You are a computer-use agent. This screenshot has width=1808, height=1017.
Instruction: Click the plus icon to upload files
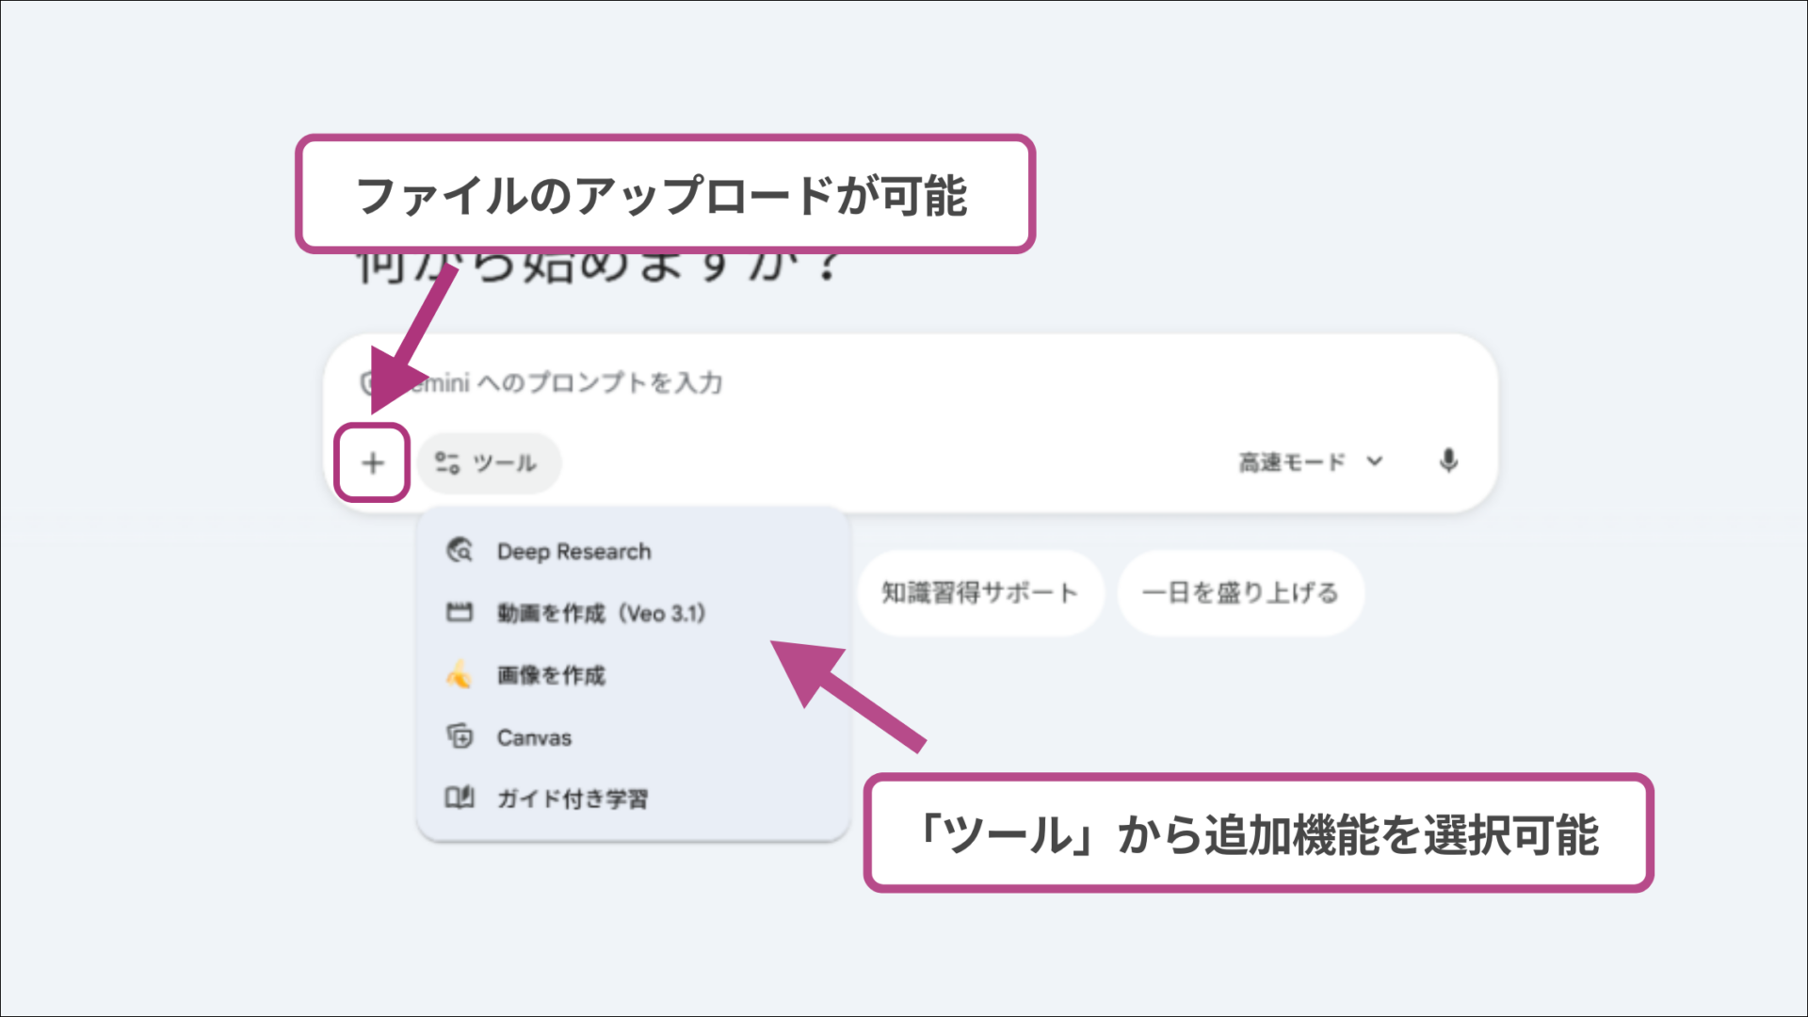point(373,462)
